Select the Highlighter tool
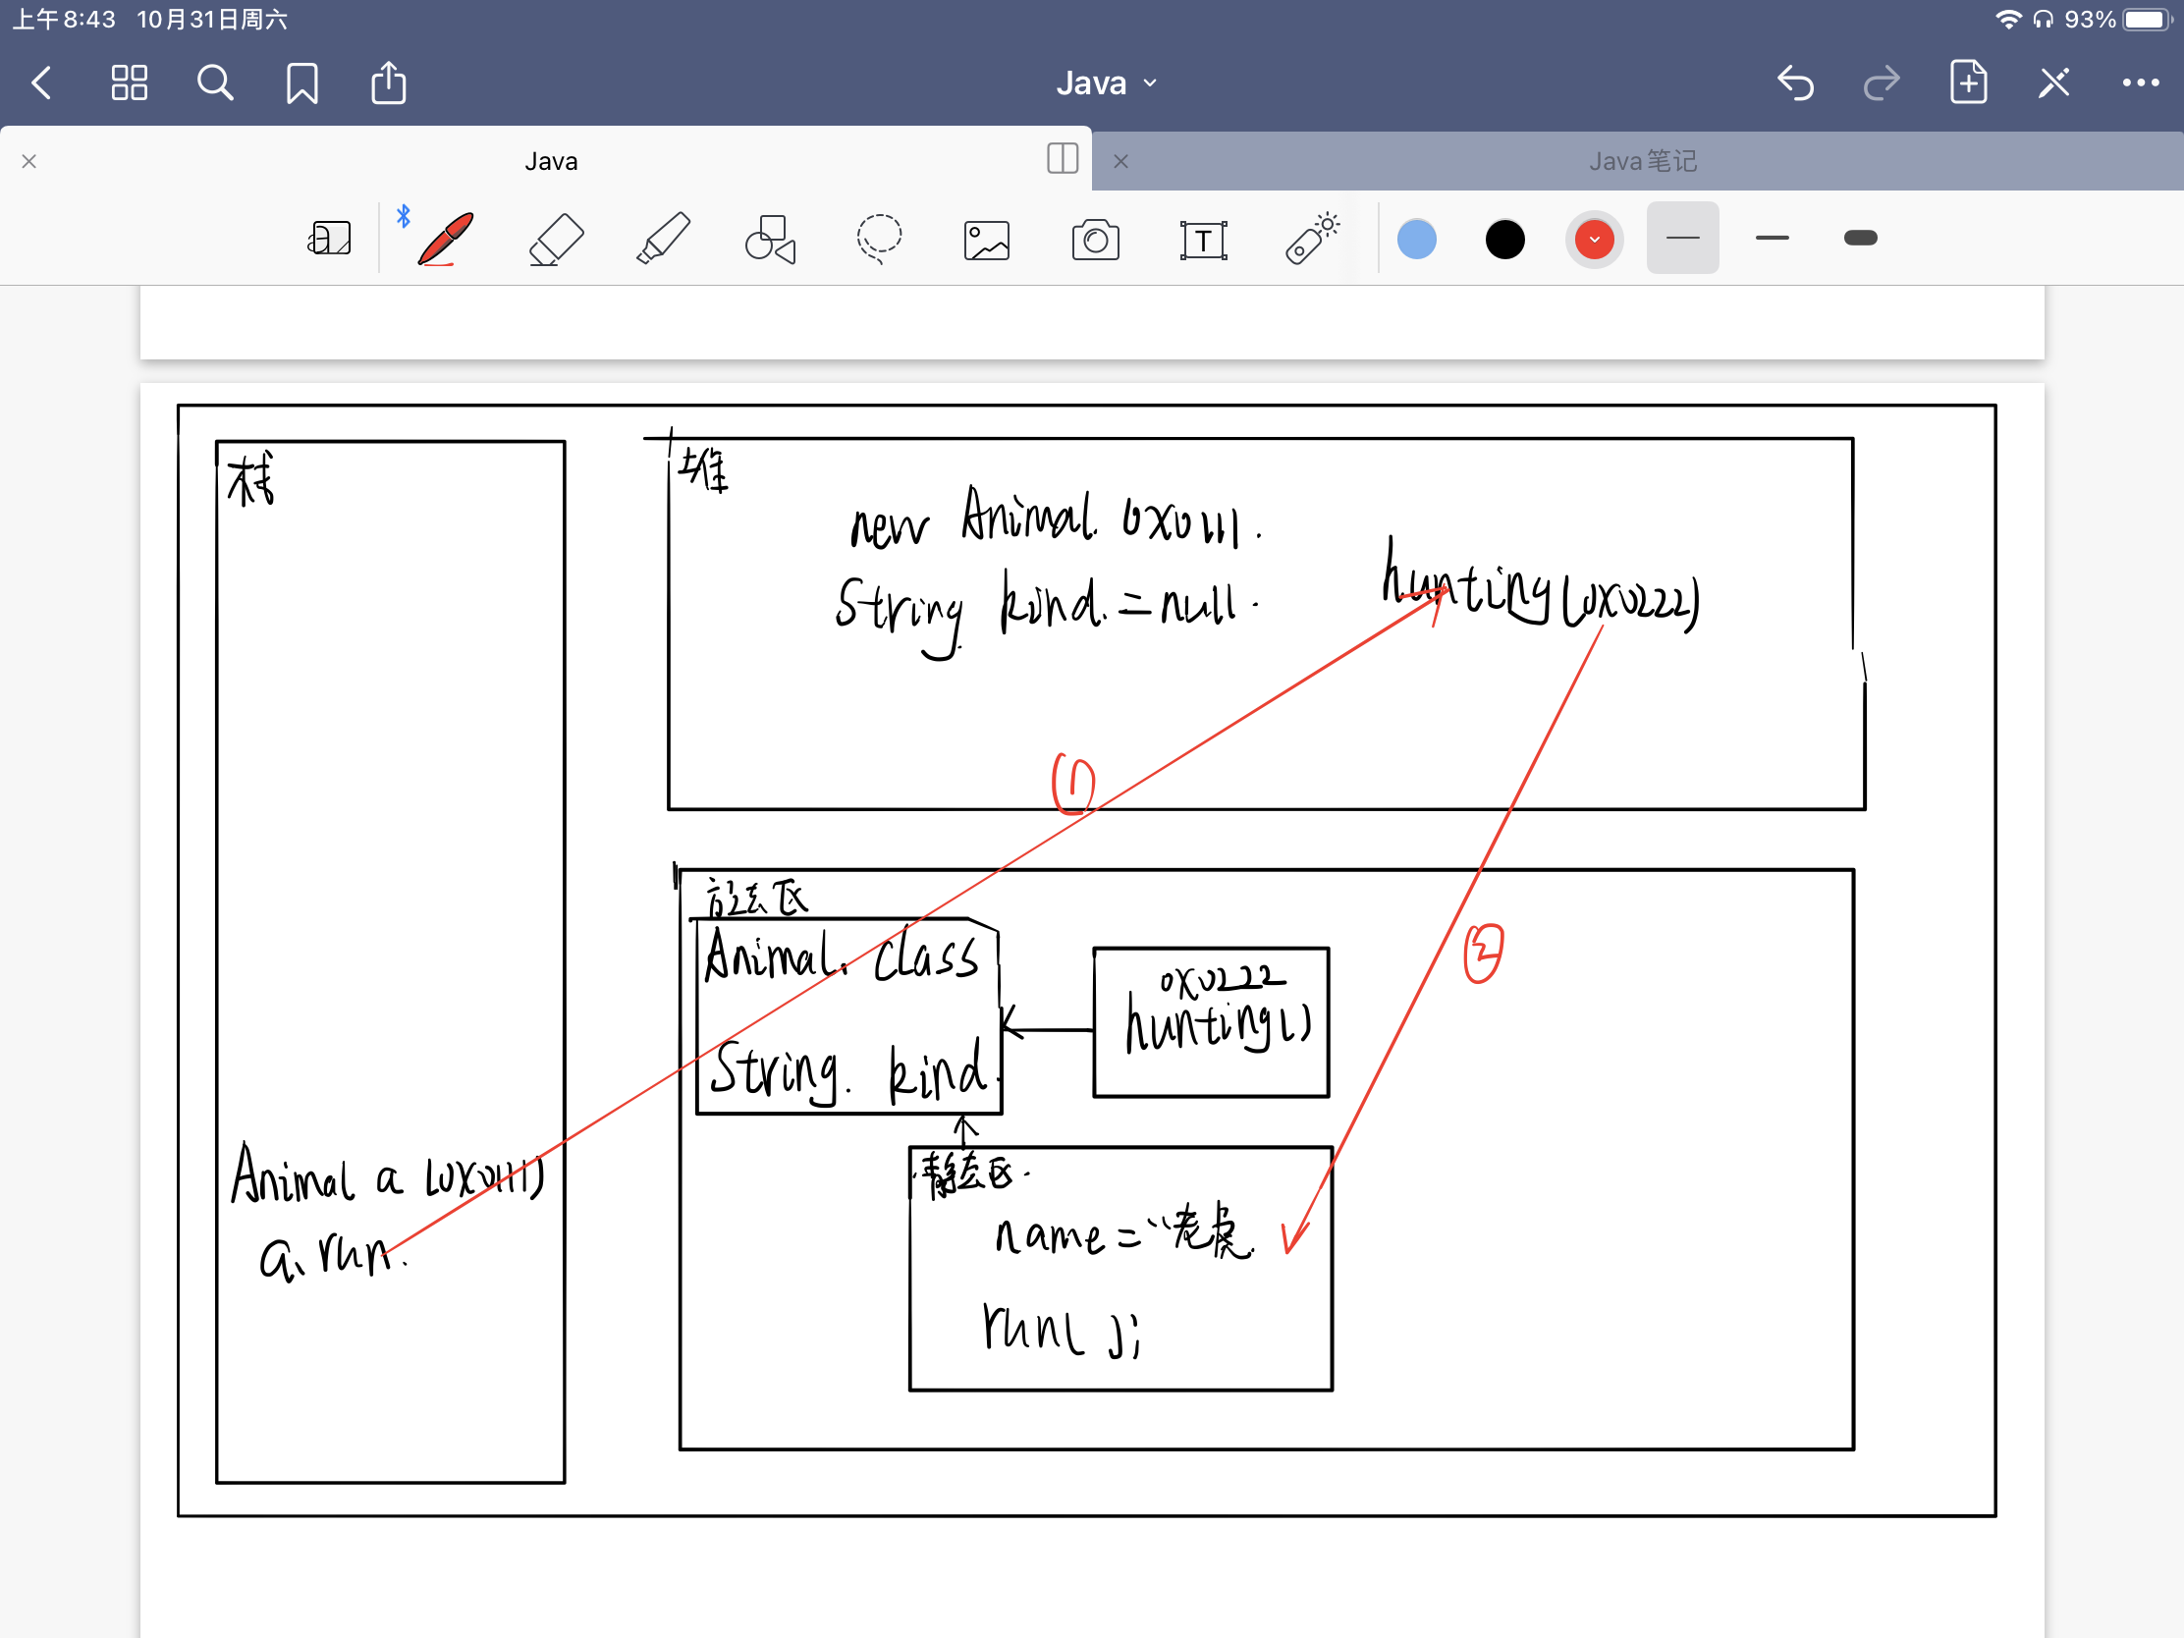This screenshot has height=1638, width=2184. [x=663, y=239]
